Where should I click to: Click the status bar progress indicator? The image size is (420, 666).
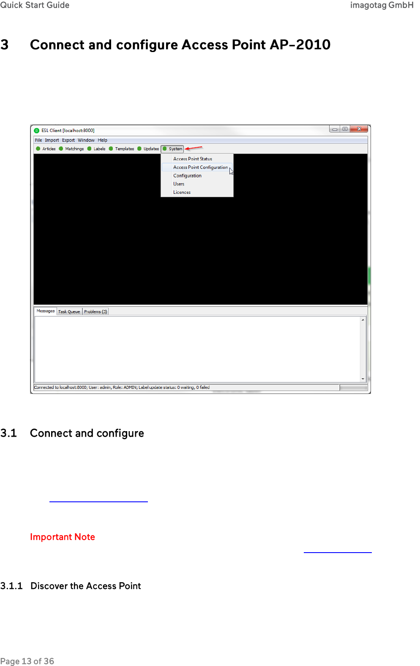coord(353,388)
